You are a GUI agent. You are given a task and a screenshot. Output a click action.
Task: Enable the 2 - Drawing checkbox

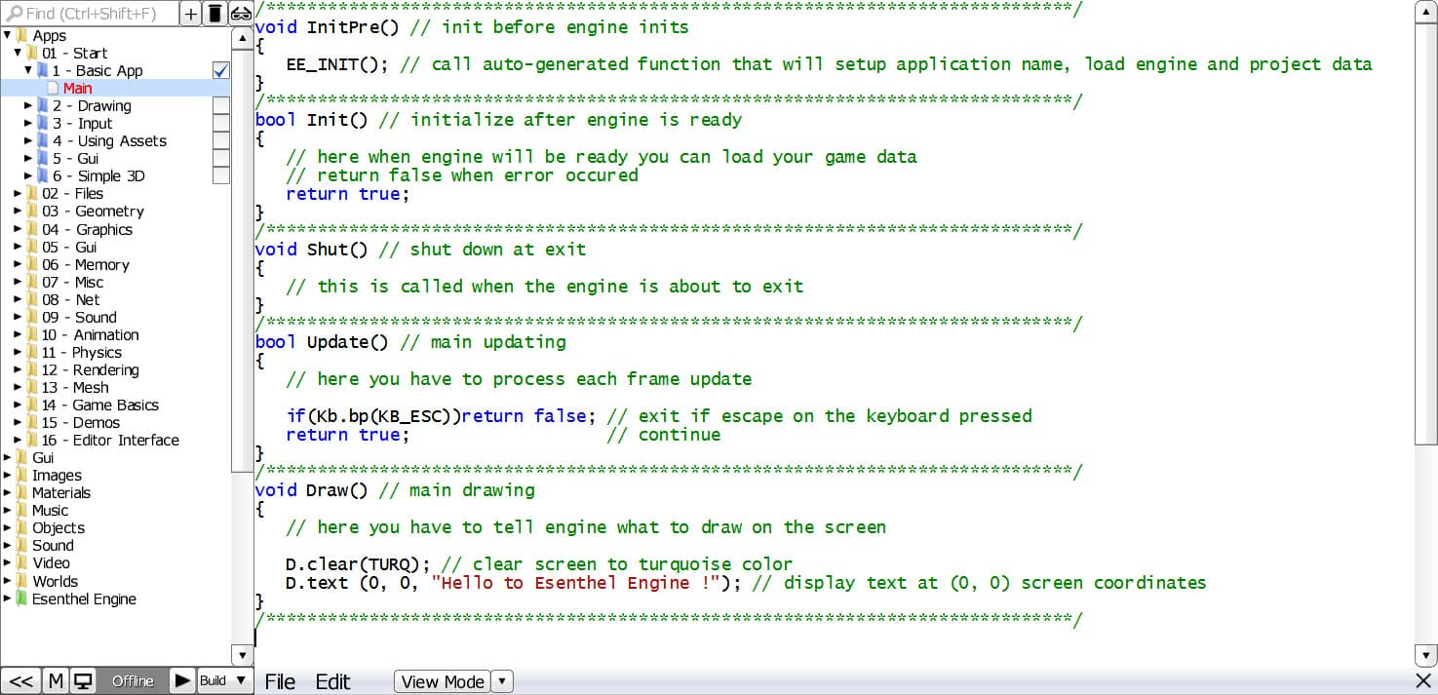coord(221,105)
